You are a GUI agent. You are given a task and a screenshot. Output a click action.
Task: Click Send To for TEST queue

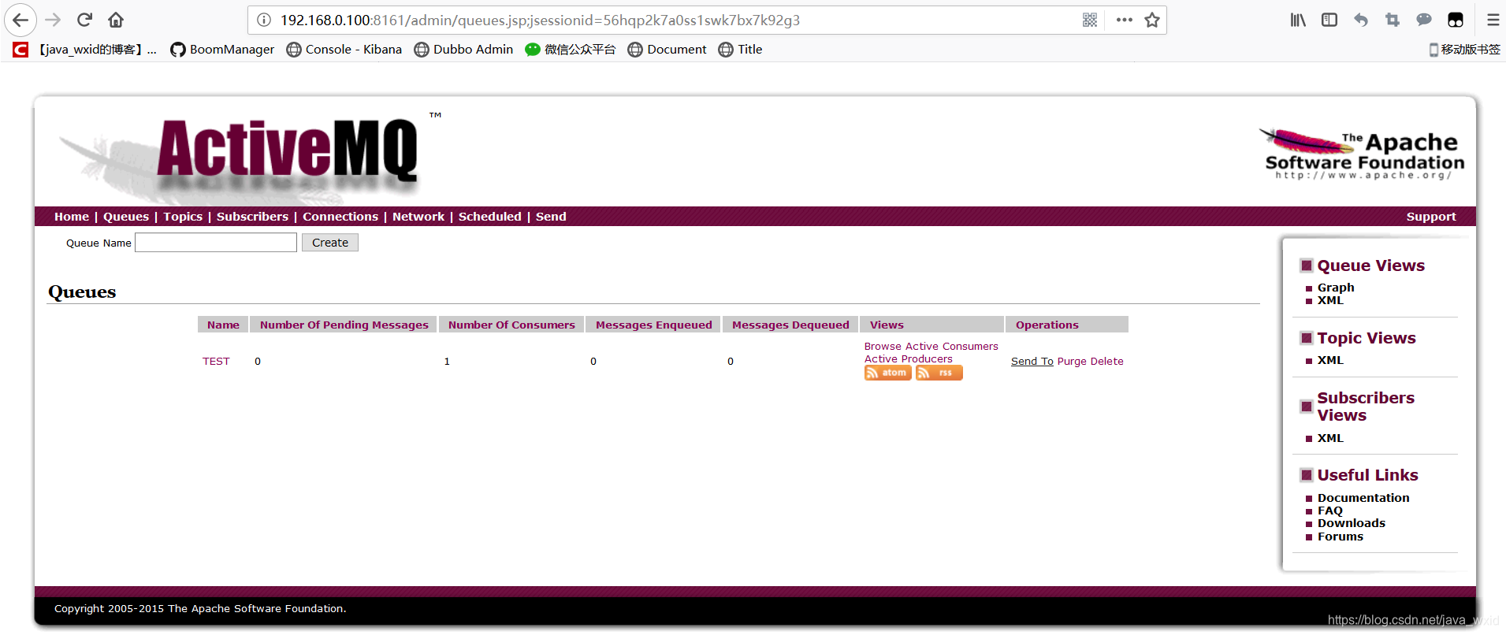1032,362
